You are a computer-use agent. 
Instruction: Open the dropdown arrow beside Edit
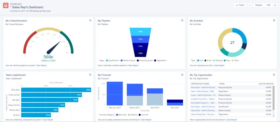[x=275, y=5]
